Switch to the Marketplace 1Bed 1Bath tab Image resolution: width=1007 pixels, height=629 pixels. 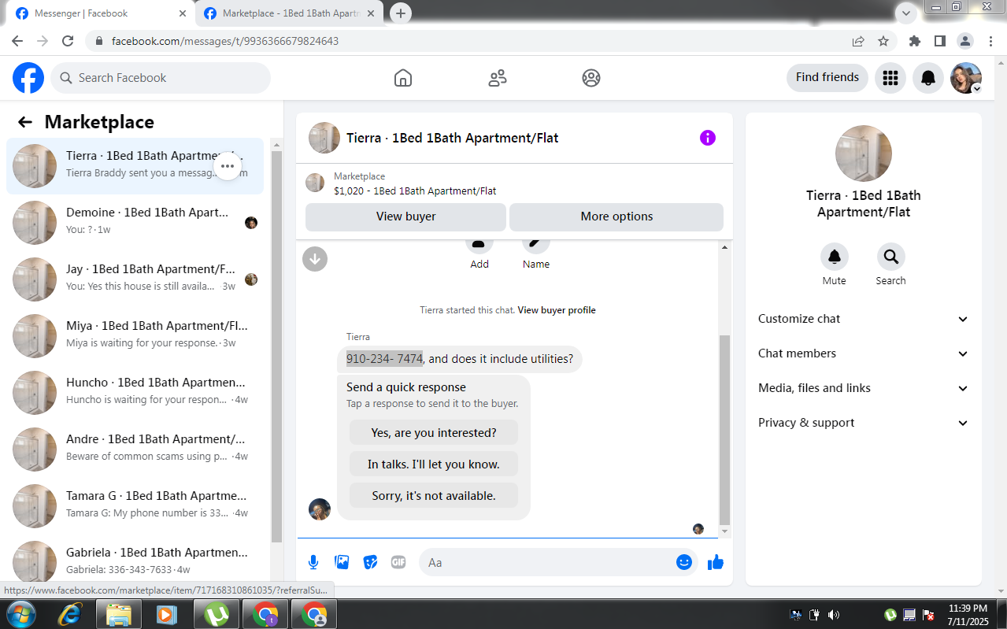[x=290, y=13]
